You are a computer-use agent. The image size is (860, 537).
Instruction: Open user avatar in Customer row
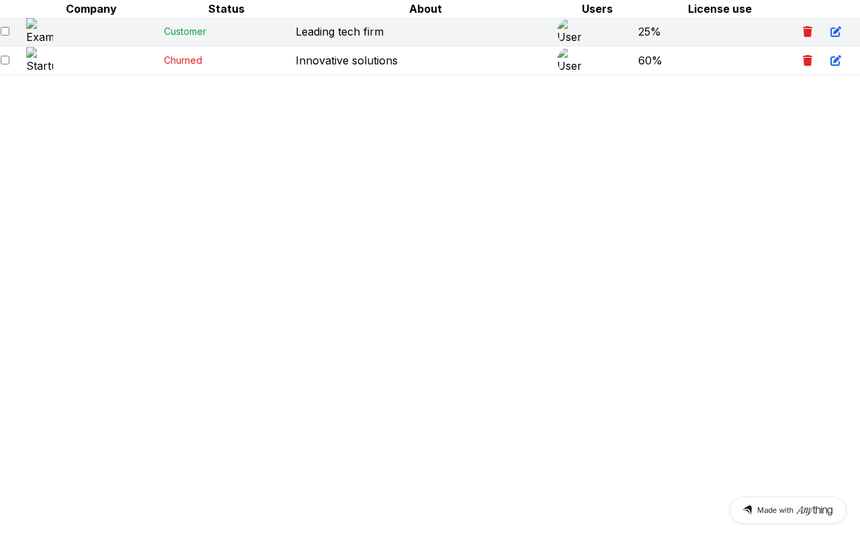(x=569, y=31)
